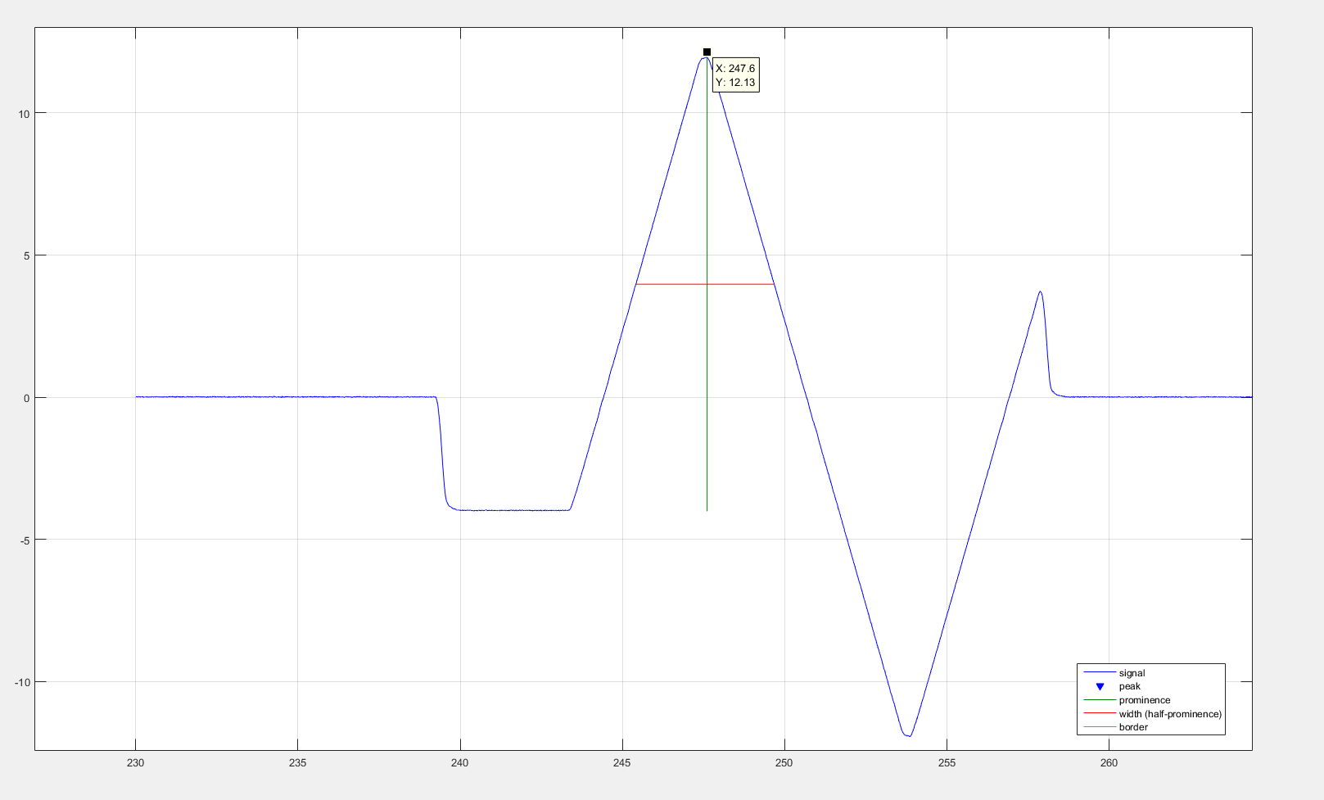Click the gray border line sample in legend

point(1100,727)
